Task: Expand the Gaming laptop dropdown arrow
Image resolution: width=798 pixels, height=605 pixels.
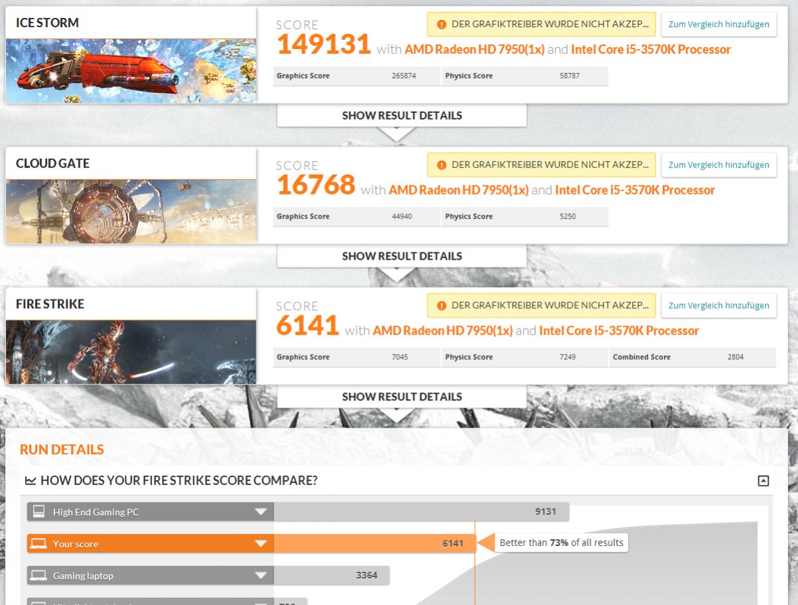Action: [262, 576]
